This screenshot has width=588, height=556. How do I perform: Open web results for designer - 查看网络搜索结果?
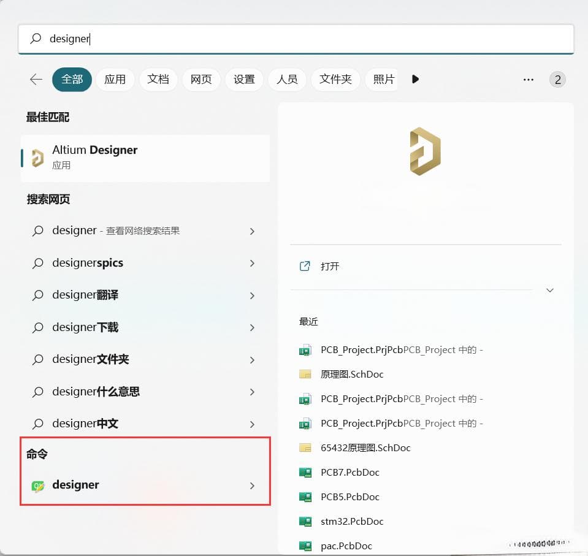145,231
